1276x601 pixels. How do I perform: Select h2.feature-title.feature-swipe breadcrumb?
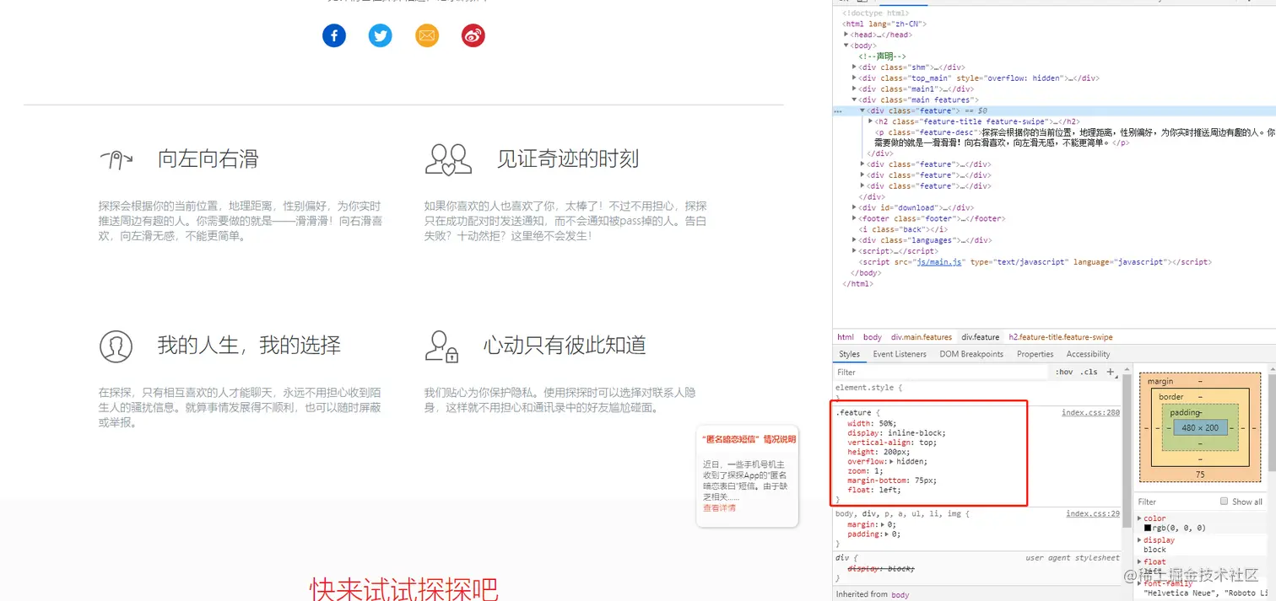tap(1061, 337)
